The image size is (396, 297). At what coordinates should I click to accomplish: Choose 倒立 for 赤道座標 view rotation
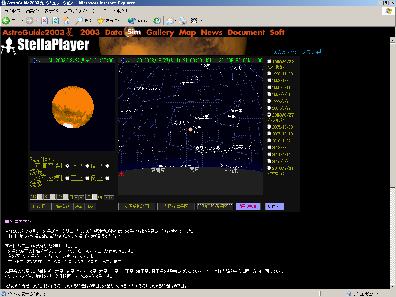[x=87, y=166]
